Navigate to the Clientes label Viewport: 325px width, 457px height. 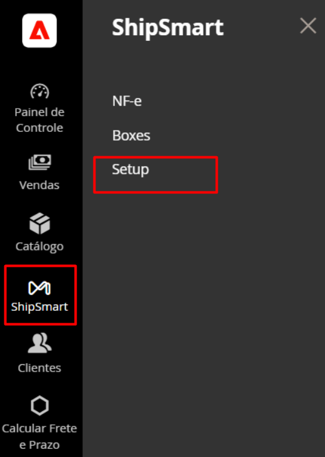(40, 368)
